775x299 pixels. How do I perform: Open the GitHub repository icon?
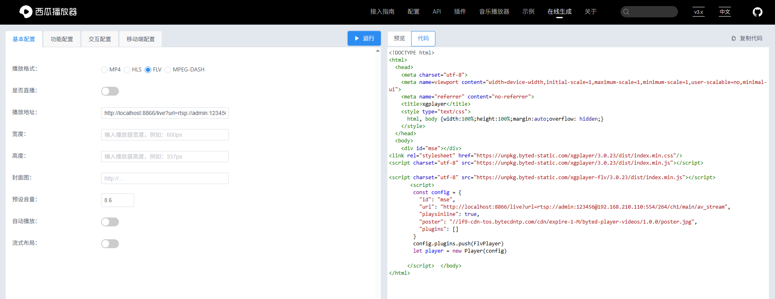coord(757,12)
